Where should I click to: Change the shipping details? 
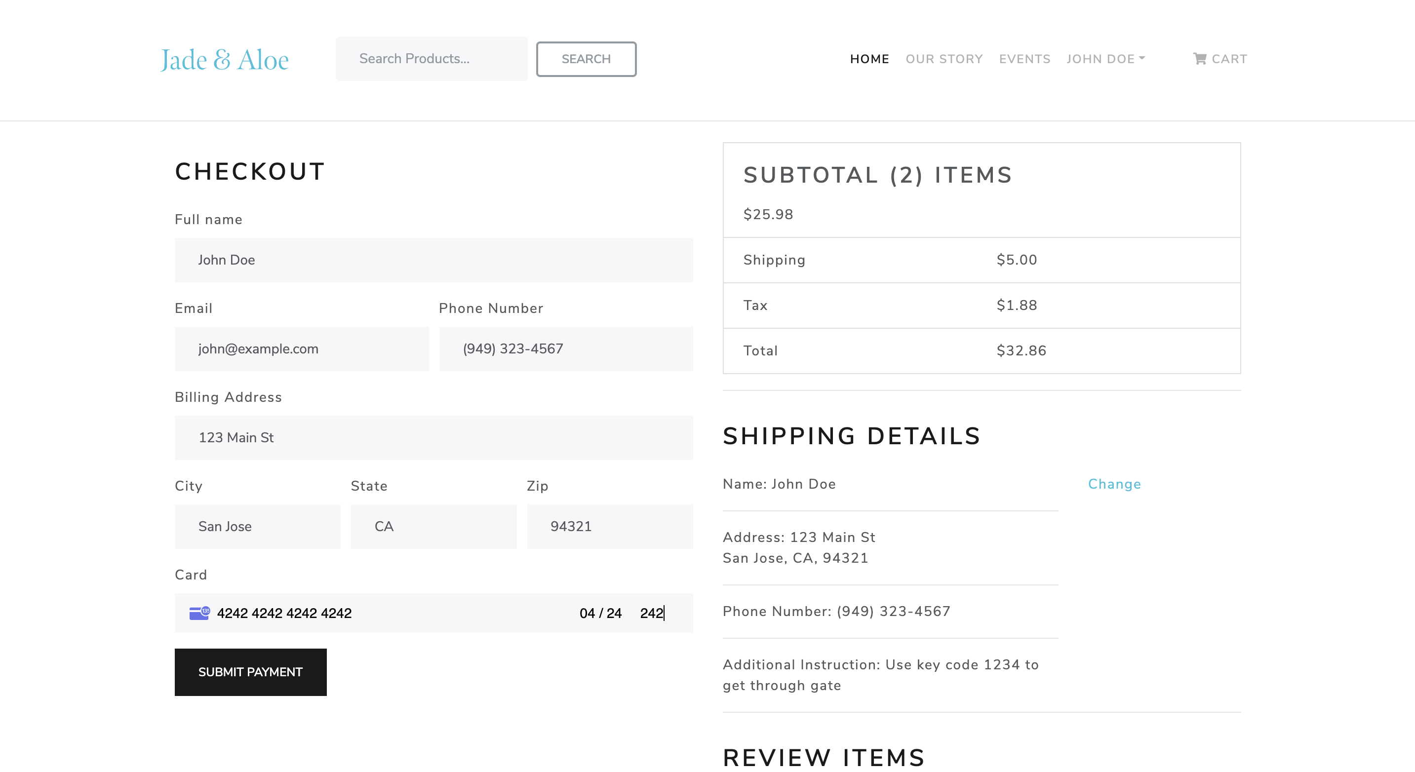1114,484
